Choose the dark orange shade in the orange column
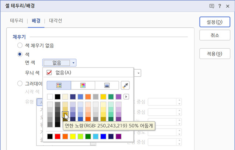Screen dimensions: 235x150 tap(88, 119)
